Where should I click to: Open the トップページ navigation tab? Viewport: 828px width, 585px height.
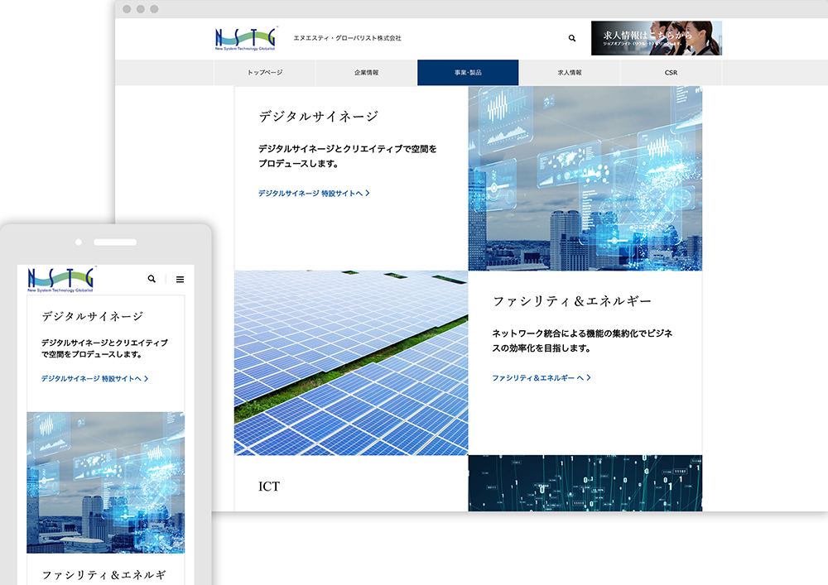pyautogui.click(x=265, y=73)
